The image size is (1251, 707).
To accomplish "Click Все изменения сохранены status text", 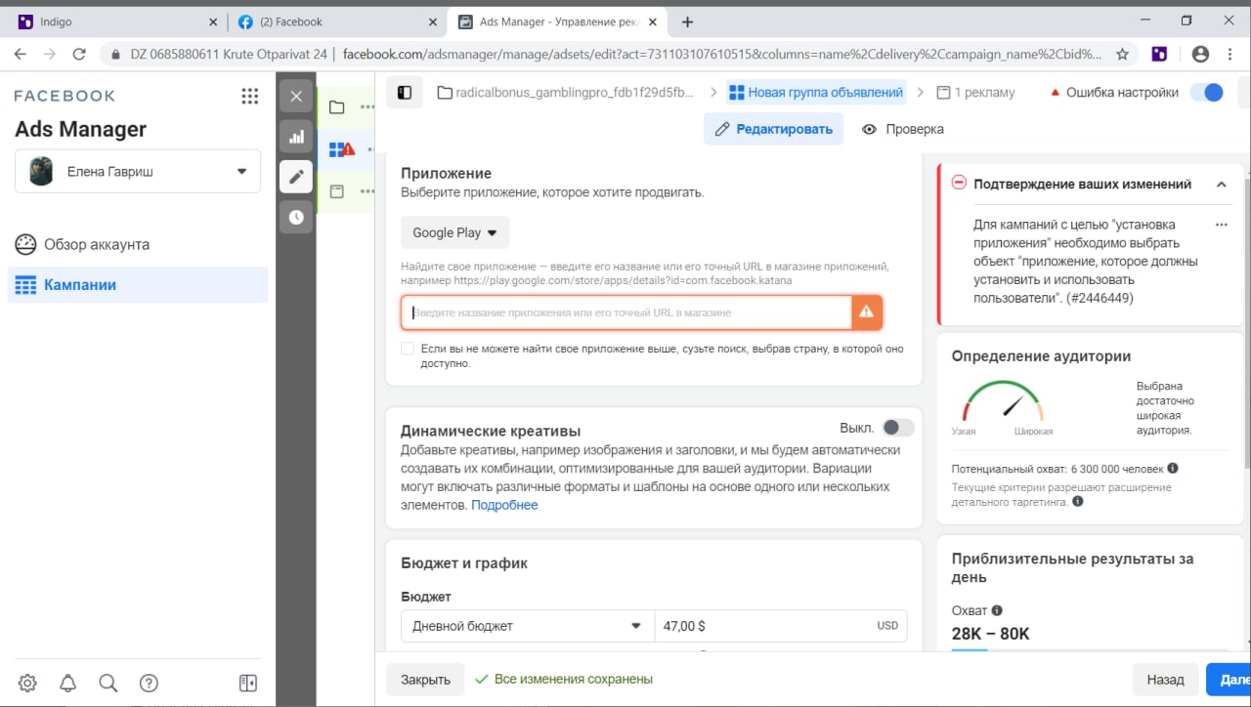I will click(573, 679).
